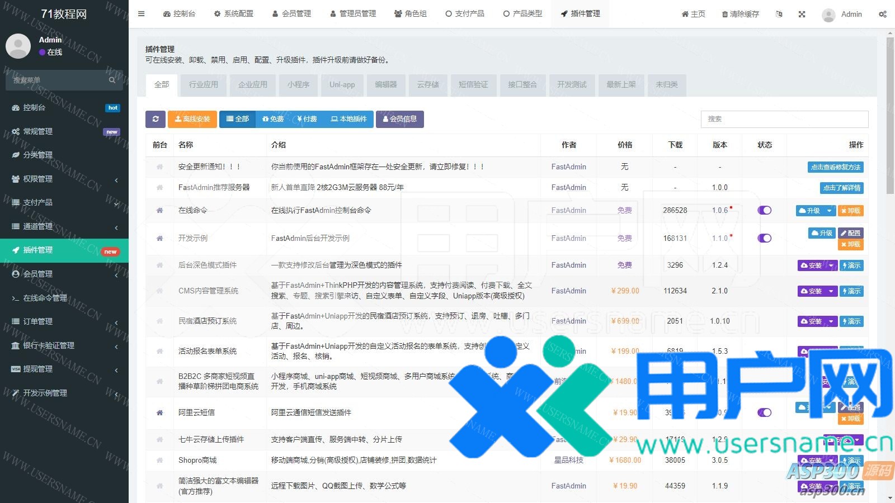Click 升级 button for 开发示例
This screenshot has height=503, width=895.
pyautogui.click(x=822, y=233)
